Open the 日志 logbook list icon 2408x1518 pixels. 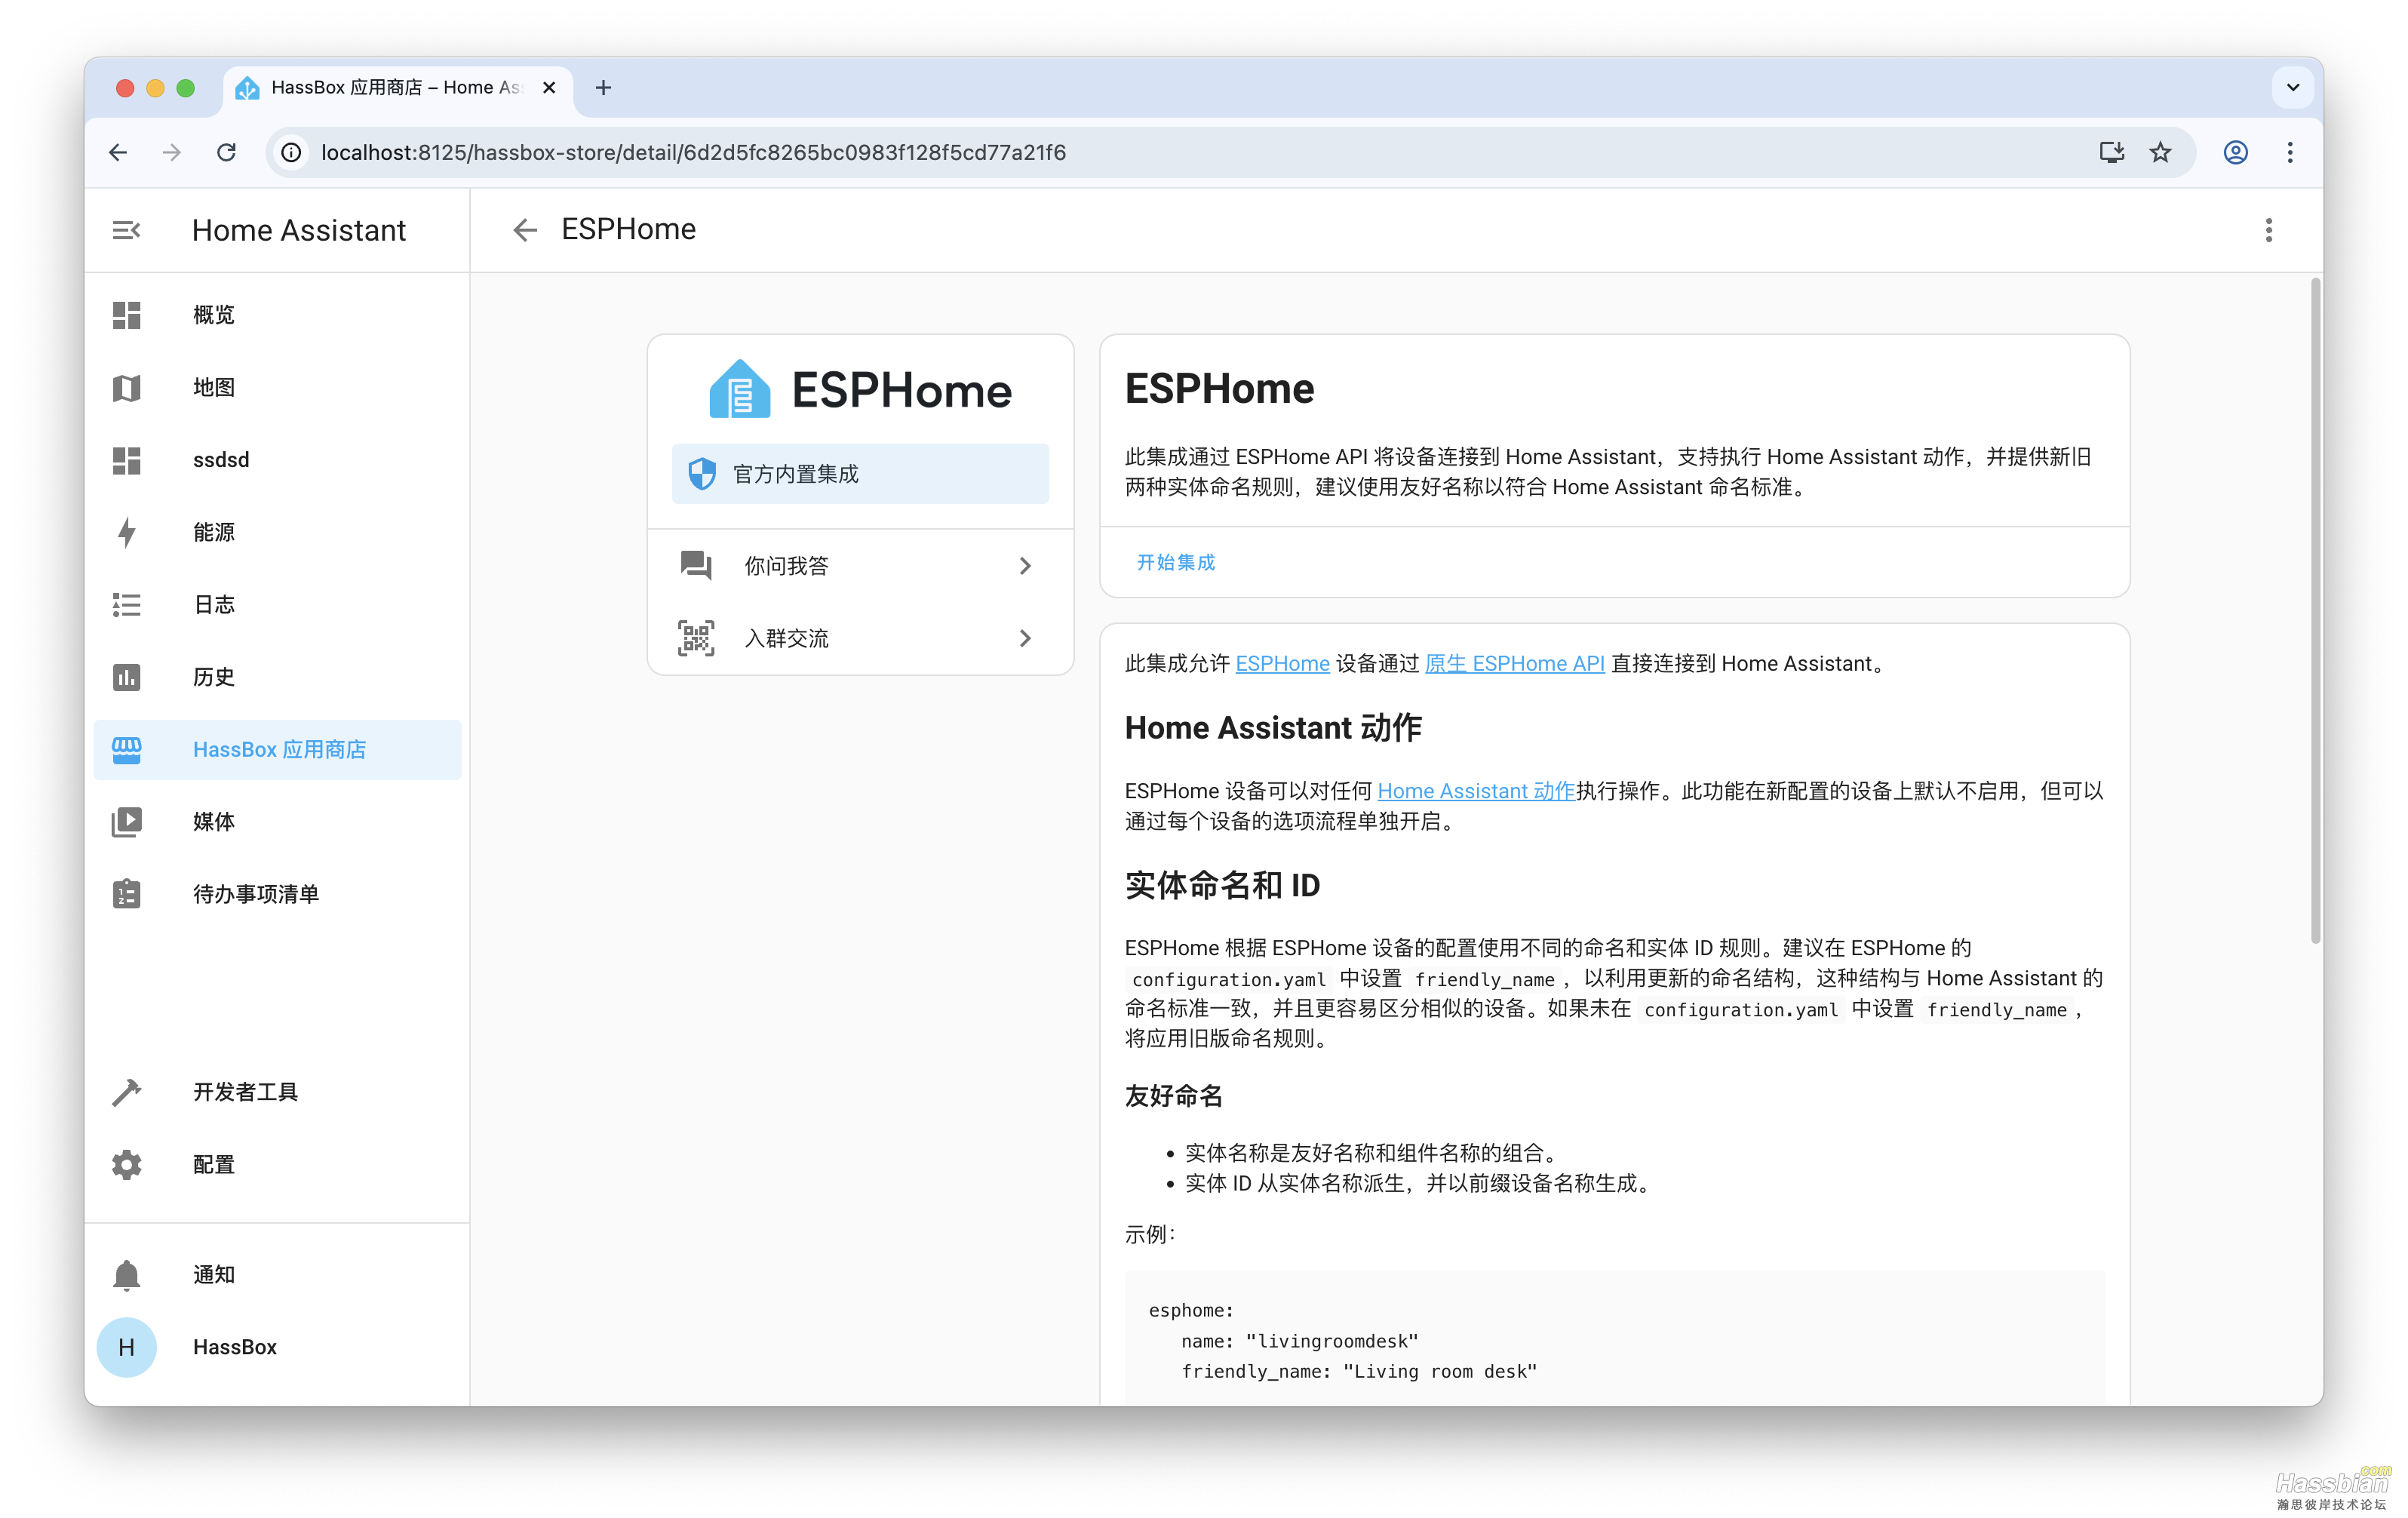(x=126, y=604)
